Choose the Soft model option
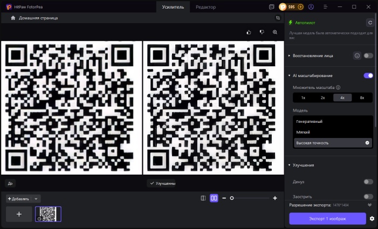This screenshot has width=378, height=229. click(x=333, y=132)
